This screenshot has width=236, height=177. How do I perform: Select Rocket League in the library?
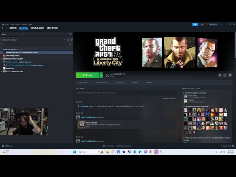click(37, 62)
